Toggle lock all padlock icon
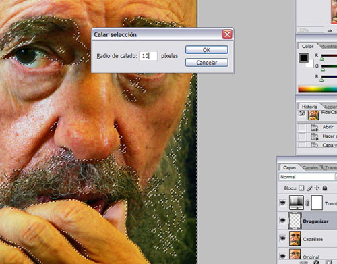The height and width of the screenshot is (264, 337). click(x=325, y=188)
